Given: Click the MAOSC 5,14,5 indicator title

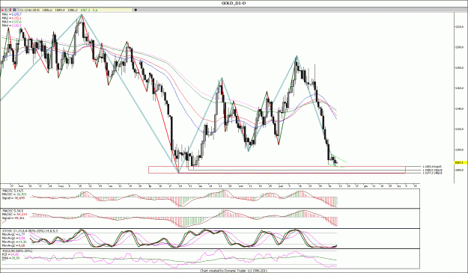Looking at the screenshot, I should coord(12,190).
